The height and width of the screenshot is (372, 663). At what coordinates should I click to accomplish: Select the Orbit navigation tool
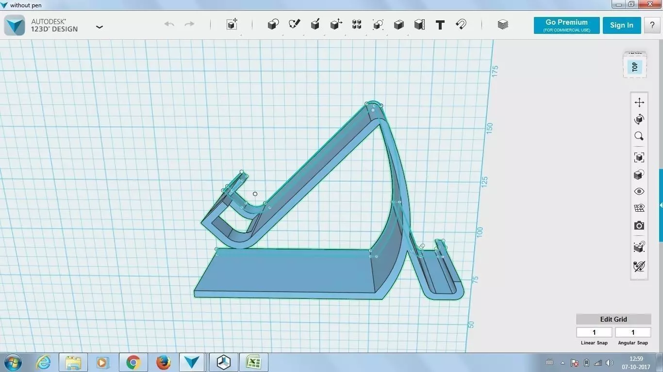point(639,119)
